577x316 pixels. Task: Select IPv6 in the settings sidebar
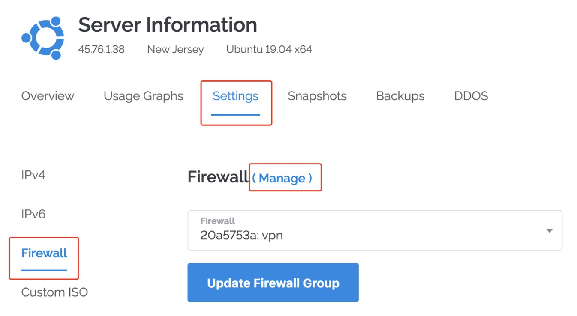point(33,214)
